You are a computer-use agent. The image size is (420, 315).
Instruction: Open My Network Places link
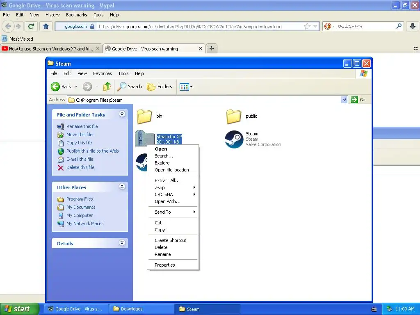tap(85, 224)
